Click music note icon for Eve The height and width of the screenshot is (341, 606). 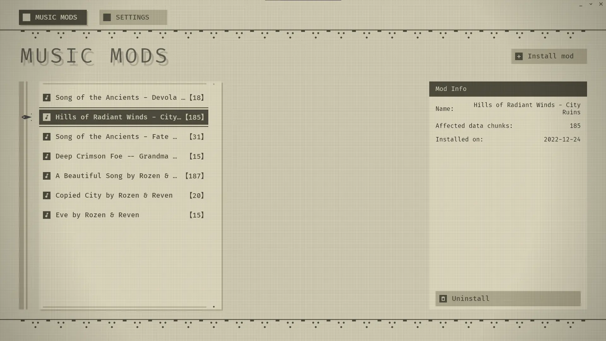pos(47,215)
